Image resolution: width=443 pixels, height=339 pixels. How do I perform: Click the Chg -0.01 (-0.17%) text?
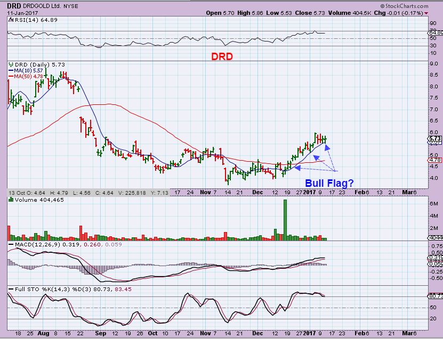[398, 13]
